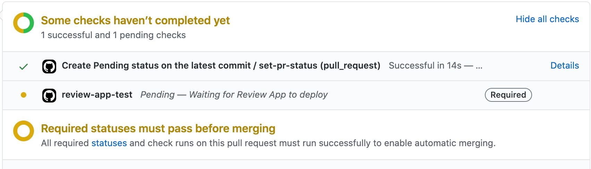Image resolution: width=591 pixels, height=169 pixels.
Task: Click the half-green donut checks status icon
Action: click(x=24, y=23)
